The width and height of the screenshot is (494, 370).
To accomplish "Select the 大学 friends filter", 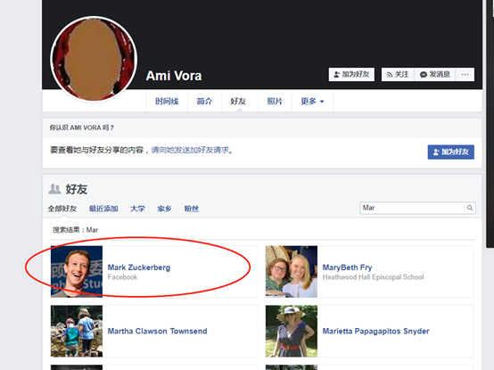I will click(x=137, y=209).
